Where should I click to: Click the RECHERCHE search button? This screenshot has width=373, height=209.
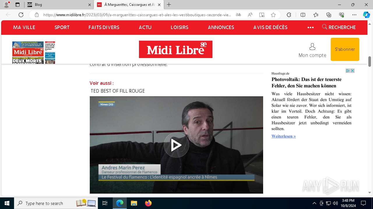click(x=339, y=27)
